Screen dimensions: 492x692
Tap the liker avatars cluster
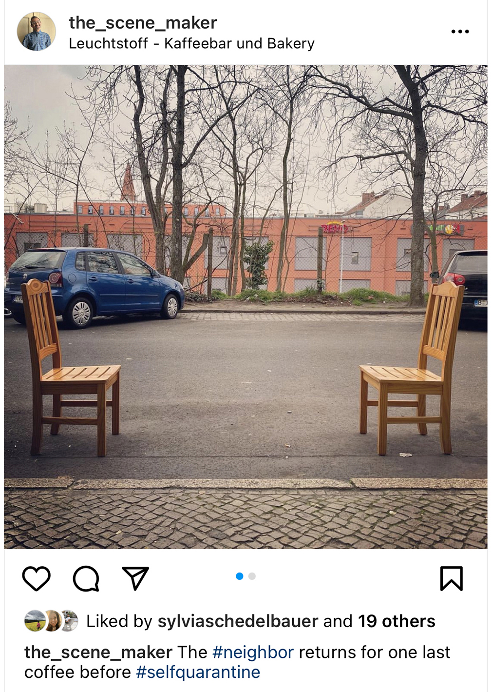51,621
